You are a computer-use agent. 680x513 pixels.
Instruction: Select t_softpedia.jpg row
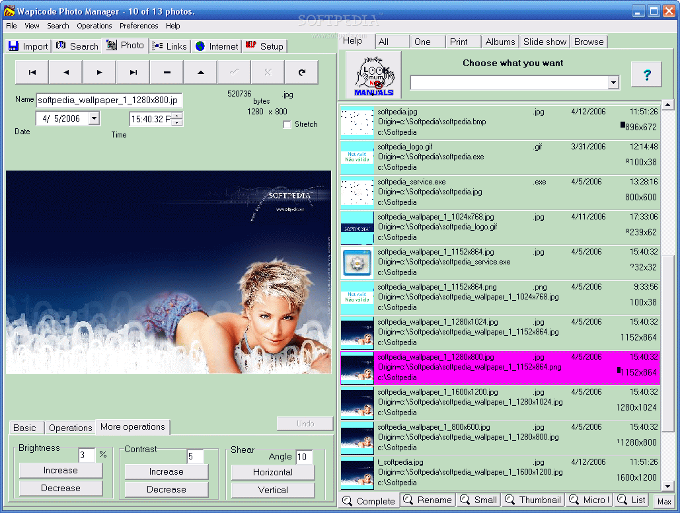tap(500, 472)
